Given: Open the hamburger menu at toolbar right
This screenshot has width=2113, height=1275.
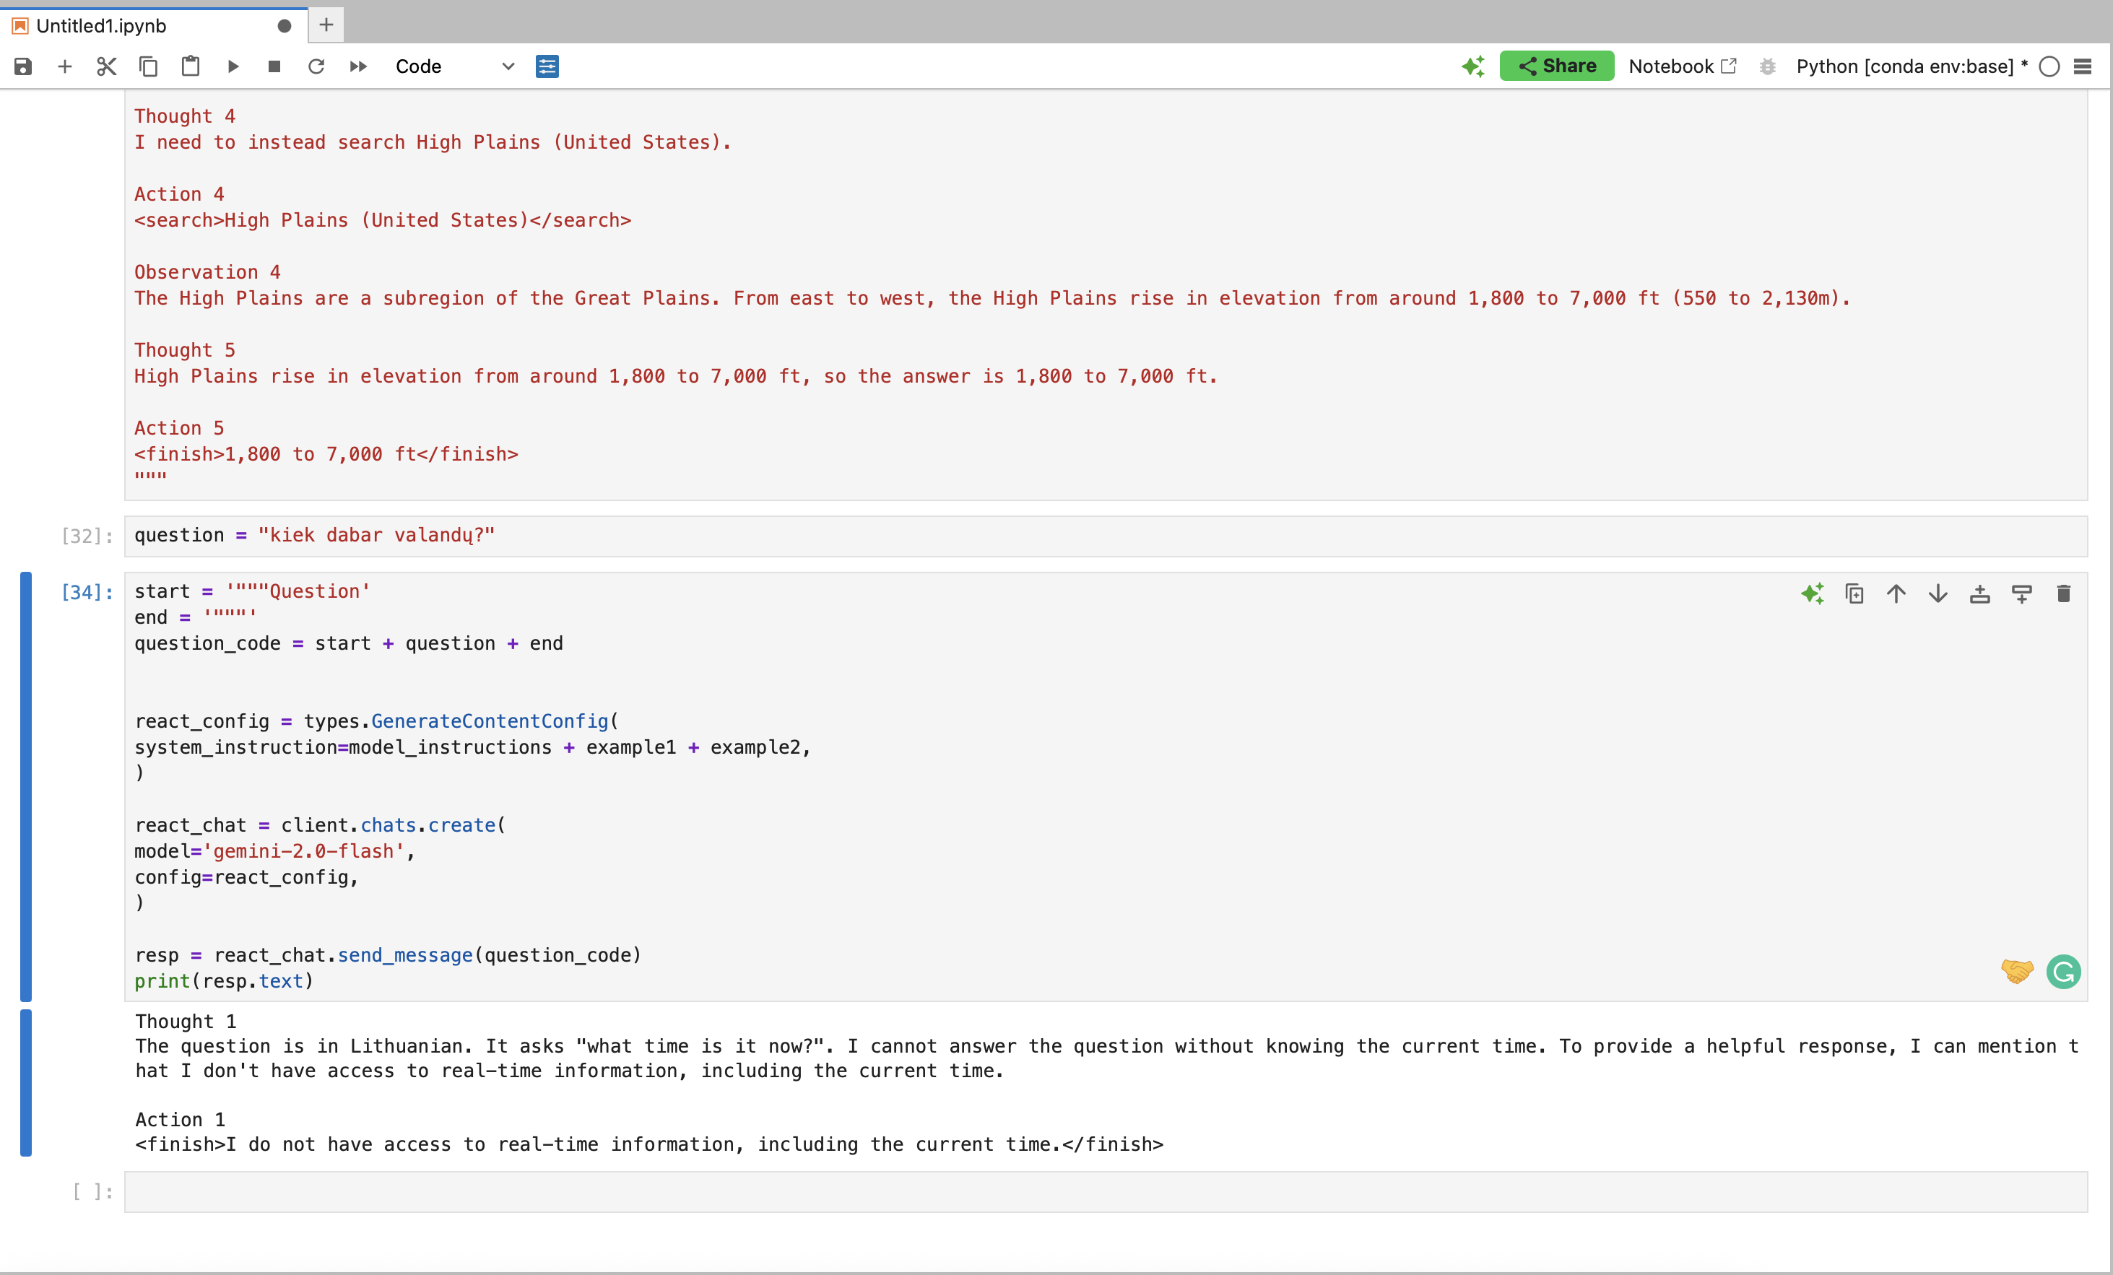Looking at the screenshot, I should 2082,66.
